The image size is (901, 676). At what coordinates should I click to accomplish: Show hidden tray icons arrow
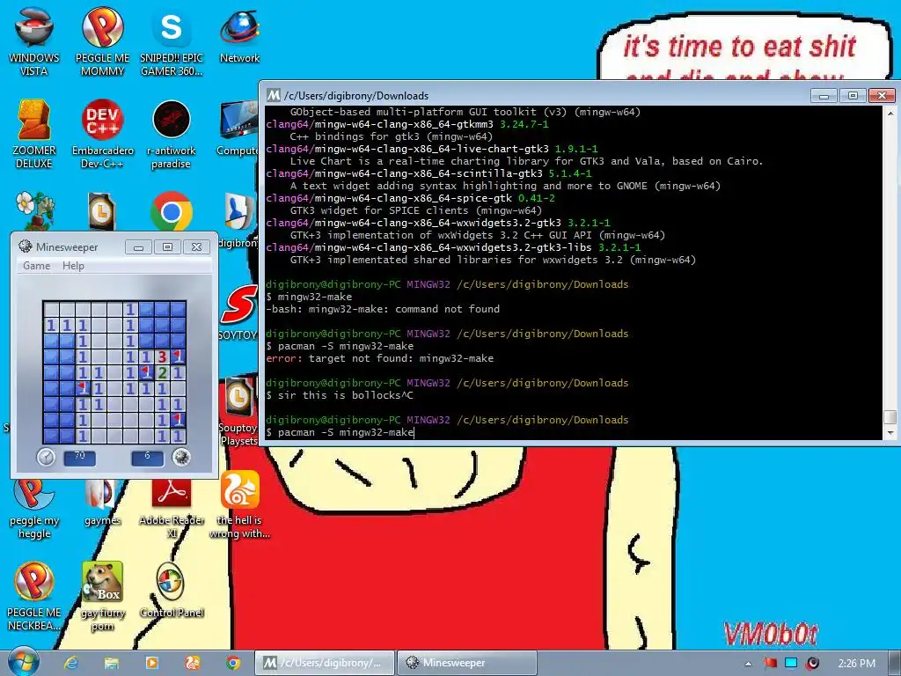click(748, 664)
